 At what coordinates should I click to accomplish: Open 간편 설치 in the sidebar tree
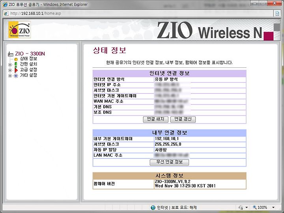[x=28, y=64]
